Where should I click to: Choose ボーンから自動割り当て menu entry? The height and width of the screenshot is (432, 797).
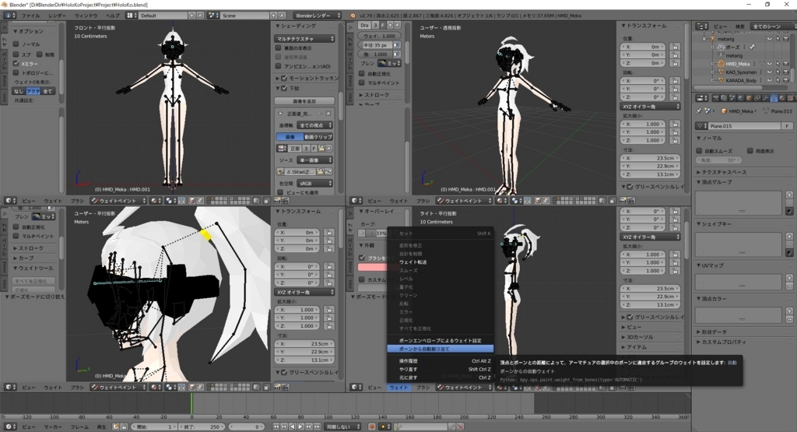(x=441, y=349)
